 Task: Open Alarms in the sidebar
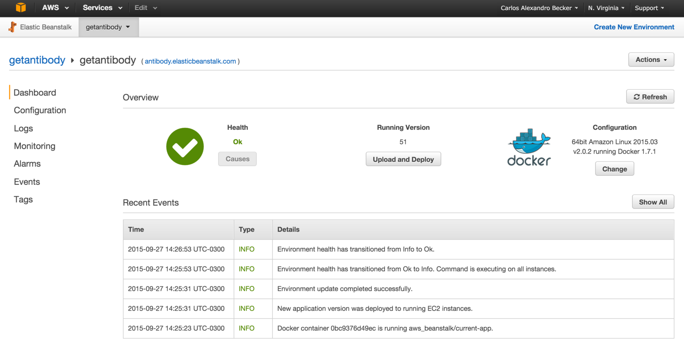point(27,163)
